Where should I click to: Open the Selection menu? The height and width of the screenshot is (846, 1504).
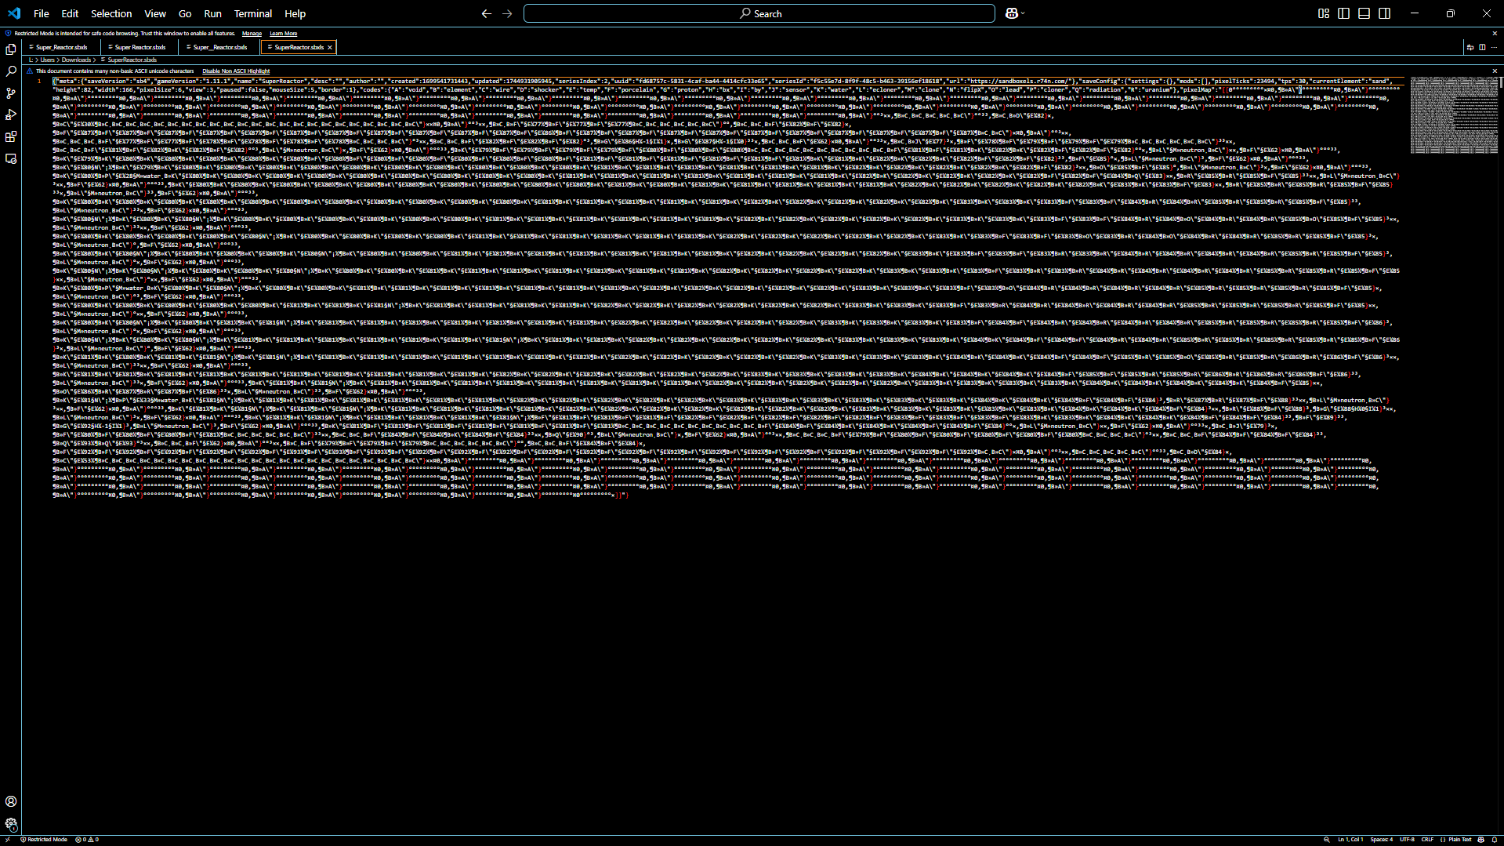tap(111, 13)
